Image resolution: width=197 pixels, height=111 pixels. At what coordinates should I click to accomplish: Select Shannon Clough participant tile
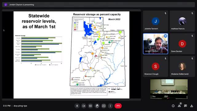tap(155, 66)
